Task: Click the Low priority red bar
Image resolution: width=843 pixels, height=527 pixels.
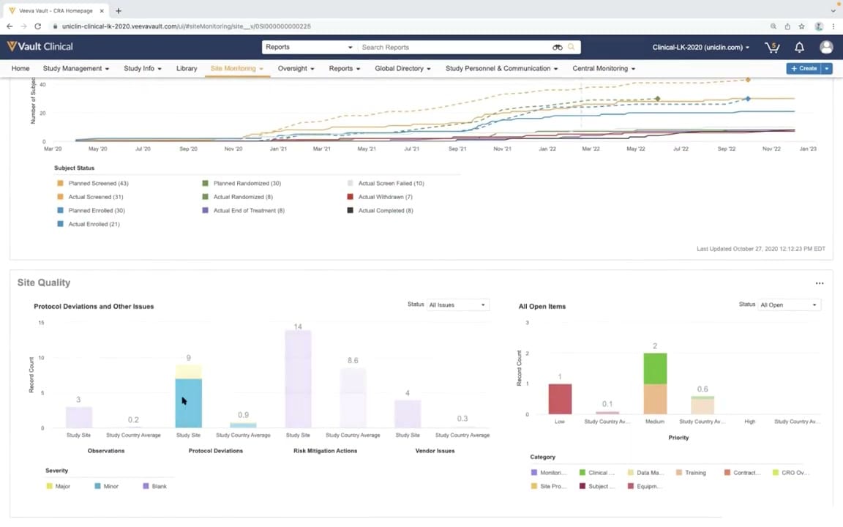Action: pyautogui.click(x=561, y=399)
